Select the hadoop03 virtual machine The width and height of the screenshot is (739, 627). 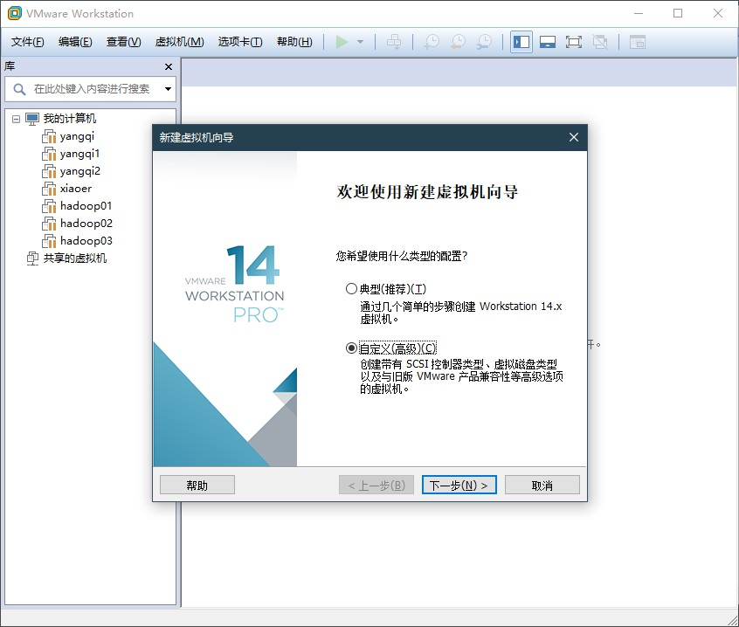86,241
